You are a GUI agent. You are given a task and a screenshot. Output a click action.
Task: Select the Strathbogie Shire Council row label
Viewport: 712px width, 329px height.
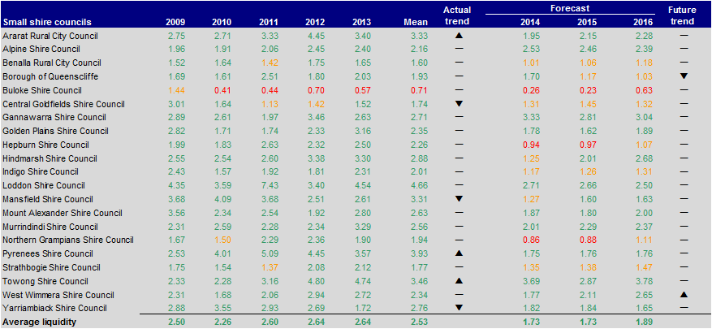tap(52, 267)
